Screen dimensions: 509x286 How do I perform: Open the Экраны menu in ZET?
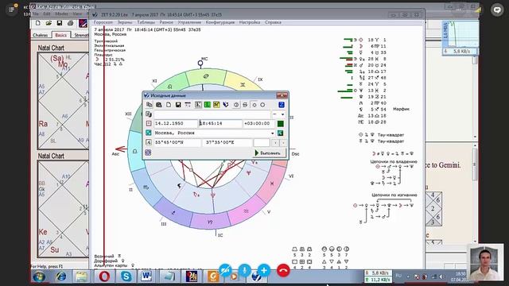click(x=125, y=22)
